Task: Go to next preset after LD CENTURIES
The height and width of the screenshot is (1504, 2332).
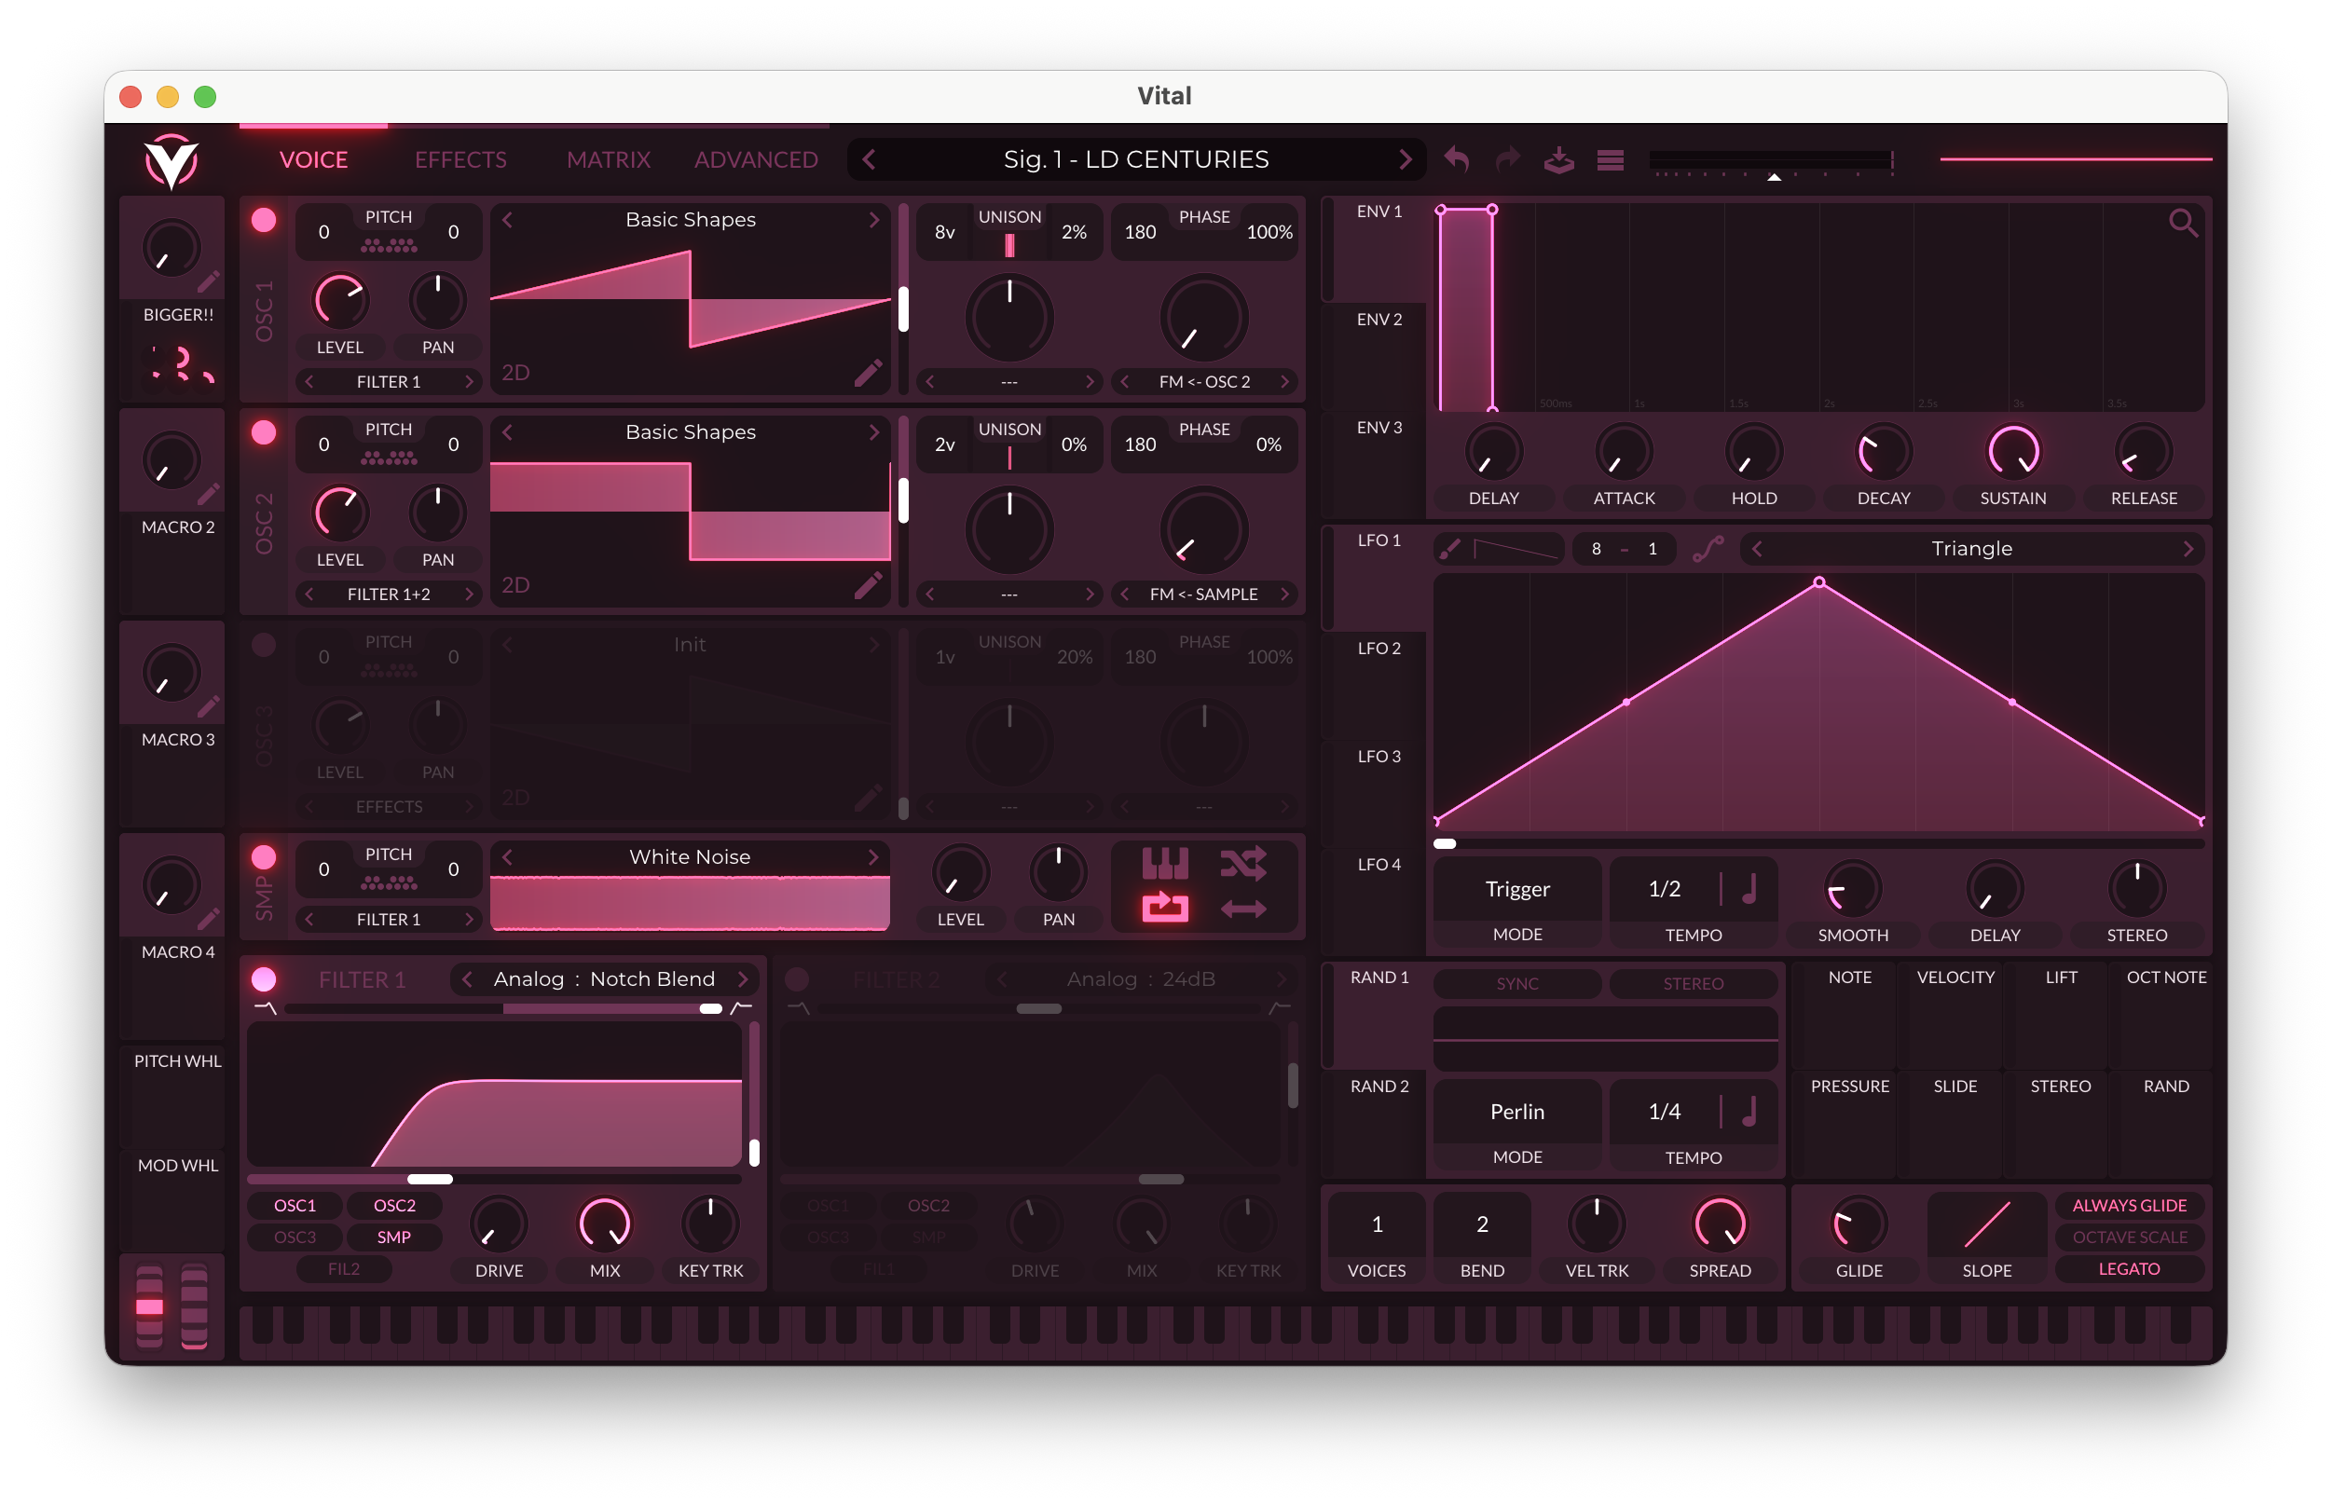Action: (x=1405, y=159)
